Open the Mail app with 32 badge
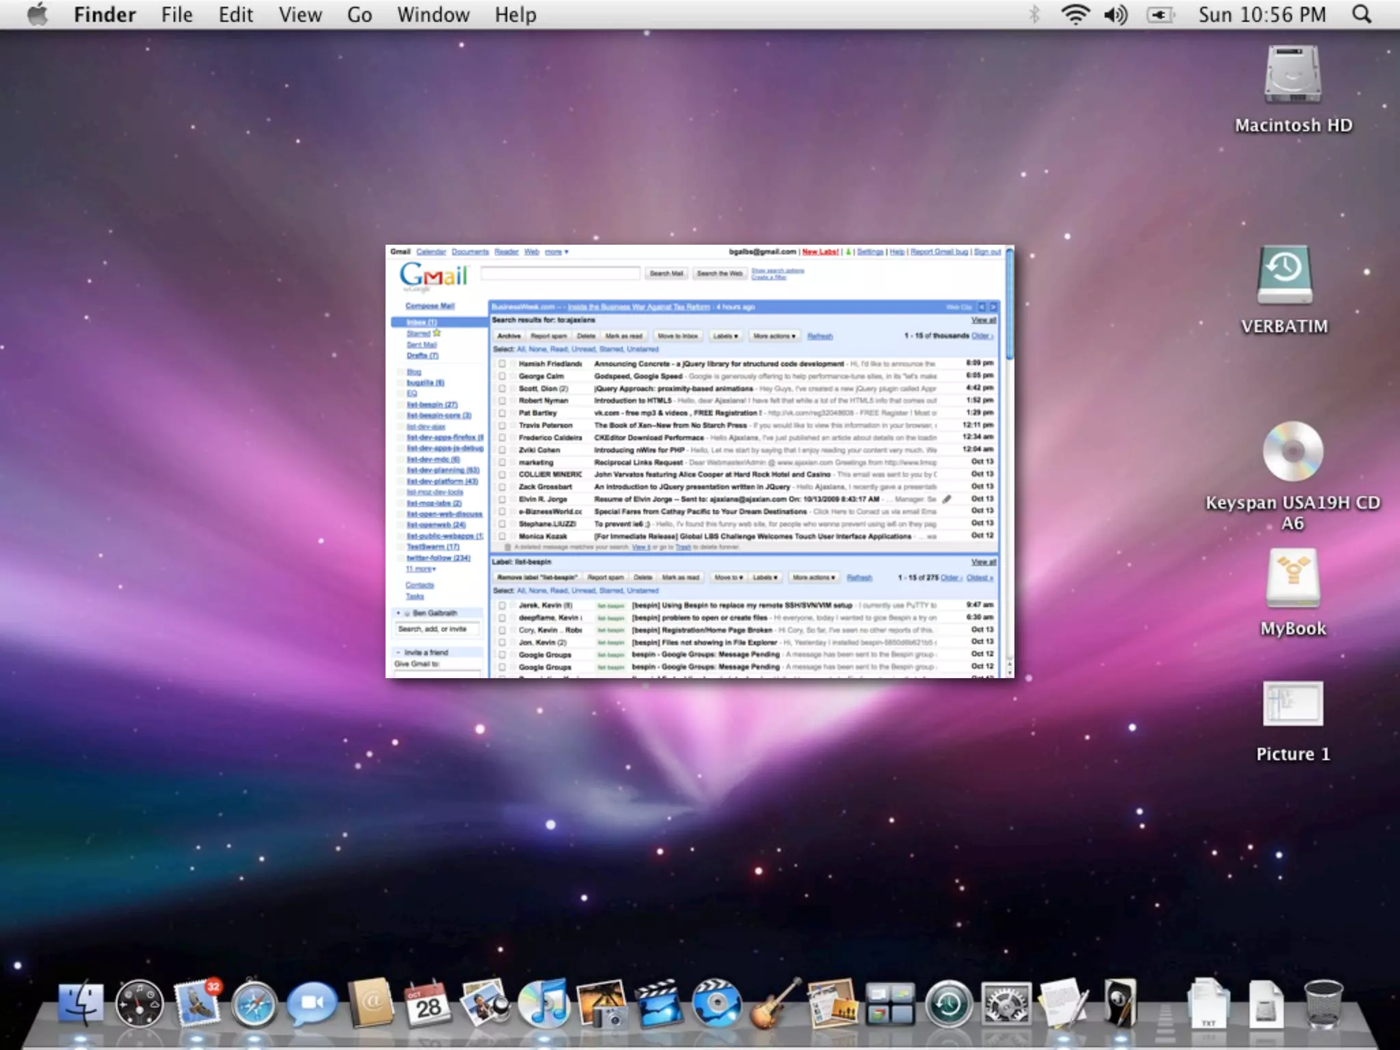1400x1050 pixels. click(197, 1004)
